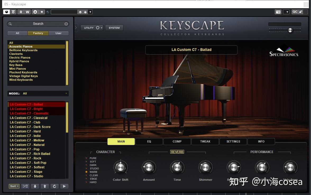Image resolution: width=311 pixels, height=195 pixels.
Task: Open the LA Custom C7 - Ballad patch name display
Action: (x=191, y=50)
